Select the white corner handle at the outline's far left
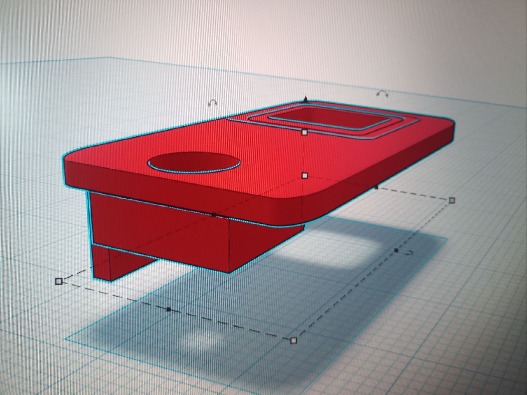The width and height of the screenshot is (527, 395). (59, 281)
